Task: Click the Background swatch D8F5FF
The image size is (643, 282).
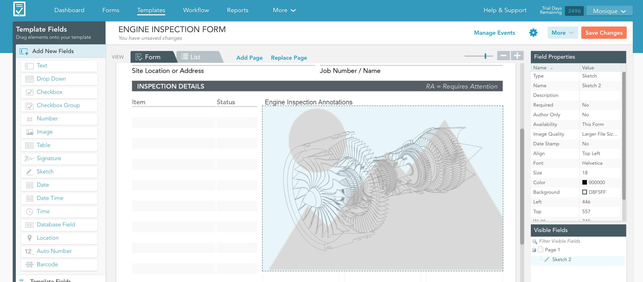Action: (584, 192)
